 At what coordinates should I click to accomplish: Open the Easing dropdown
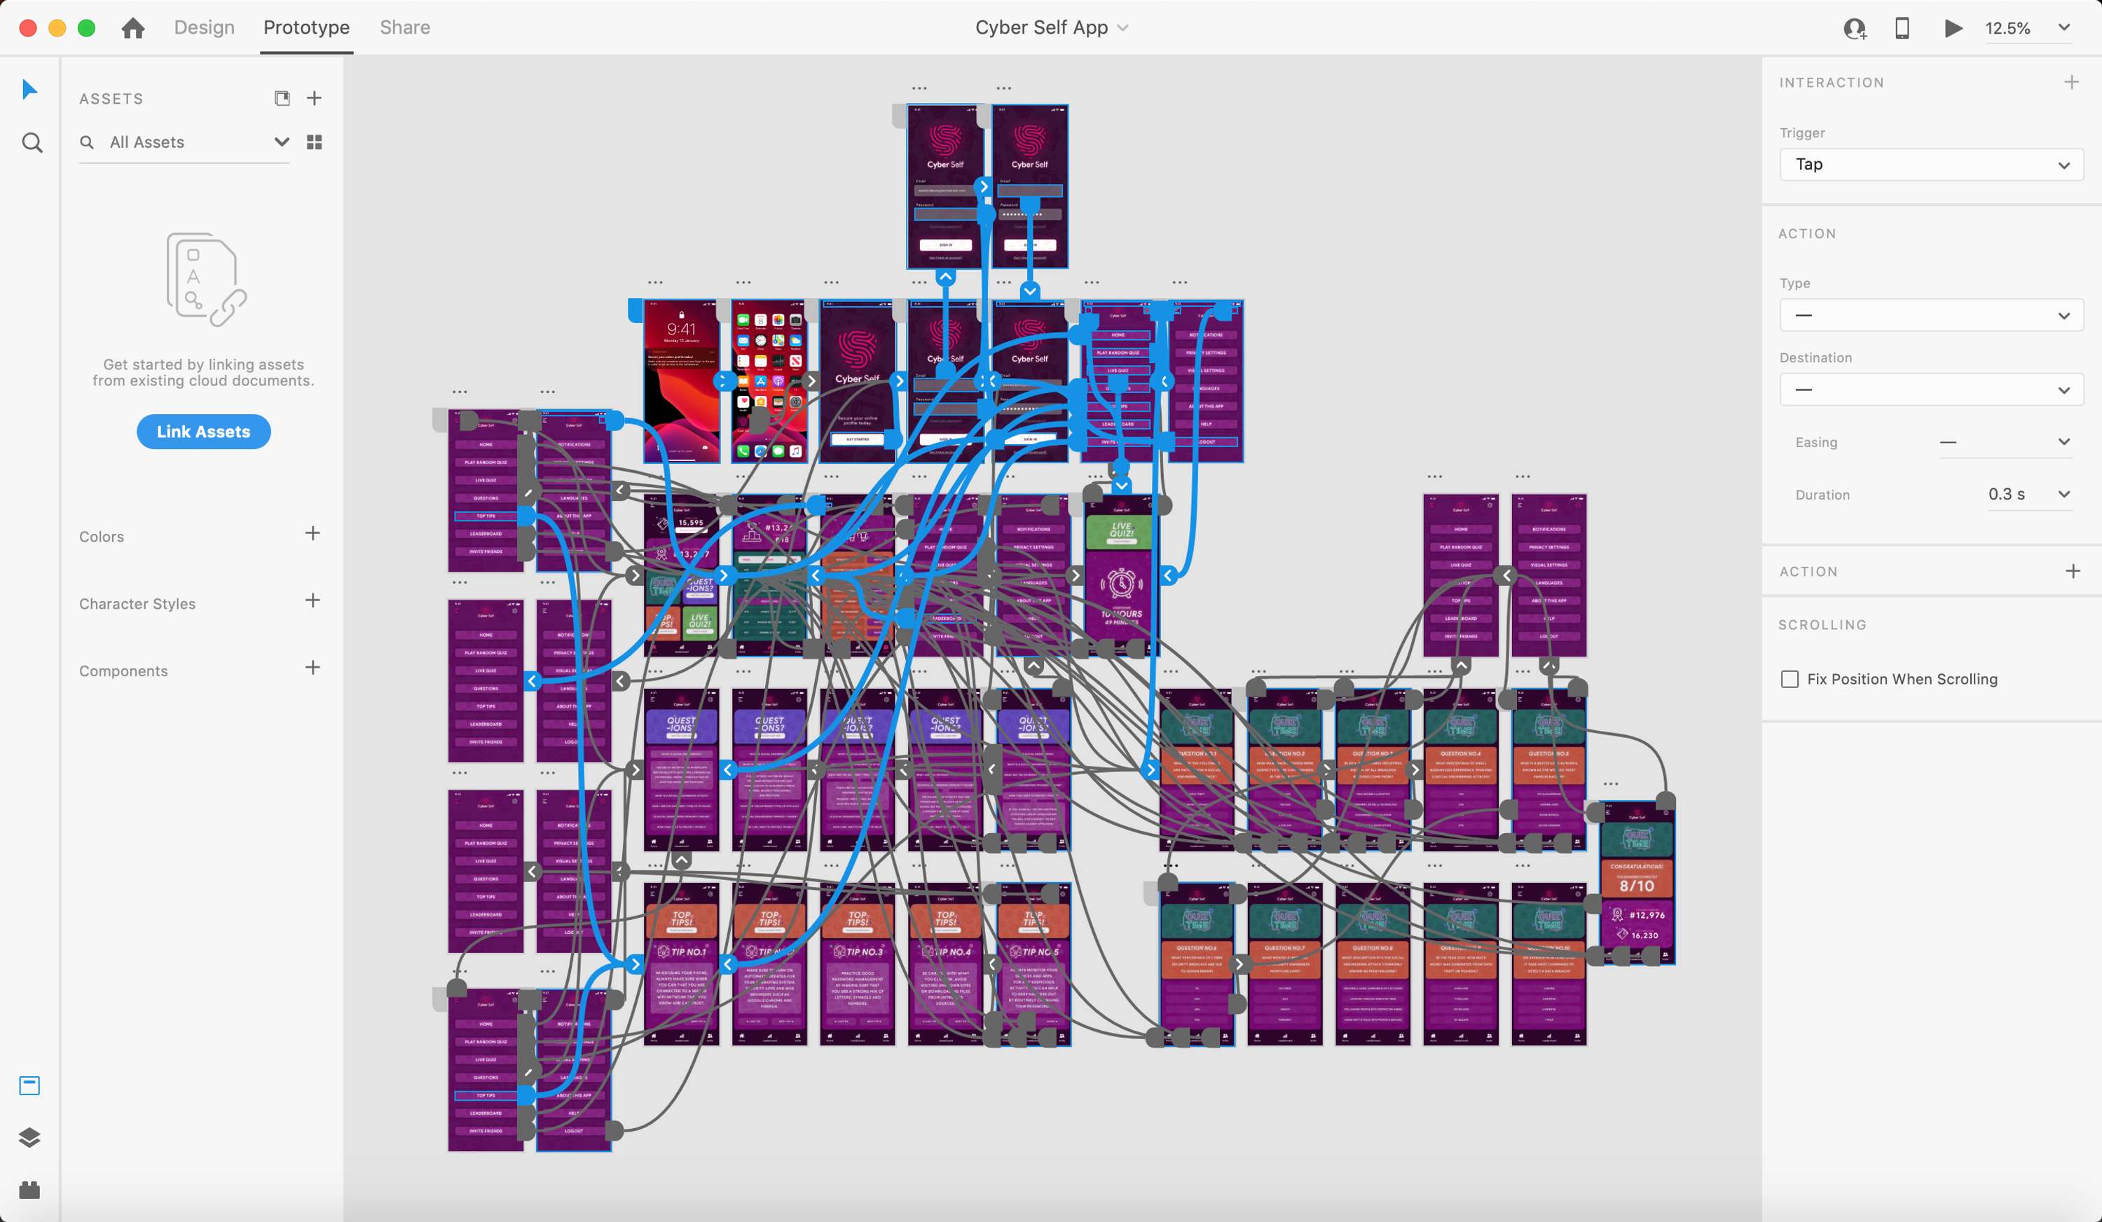[x=2005, y=442]
